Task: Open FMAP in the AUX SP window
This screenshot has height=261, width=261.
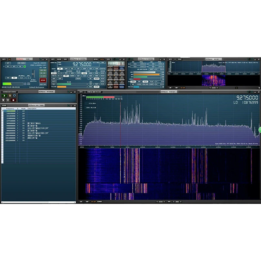Action: pos(180,59)
